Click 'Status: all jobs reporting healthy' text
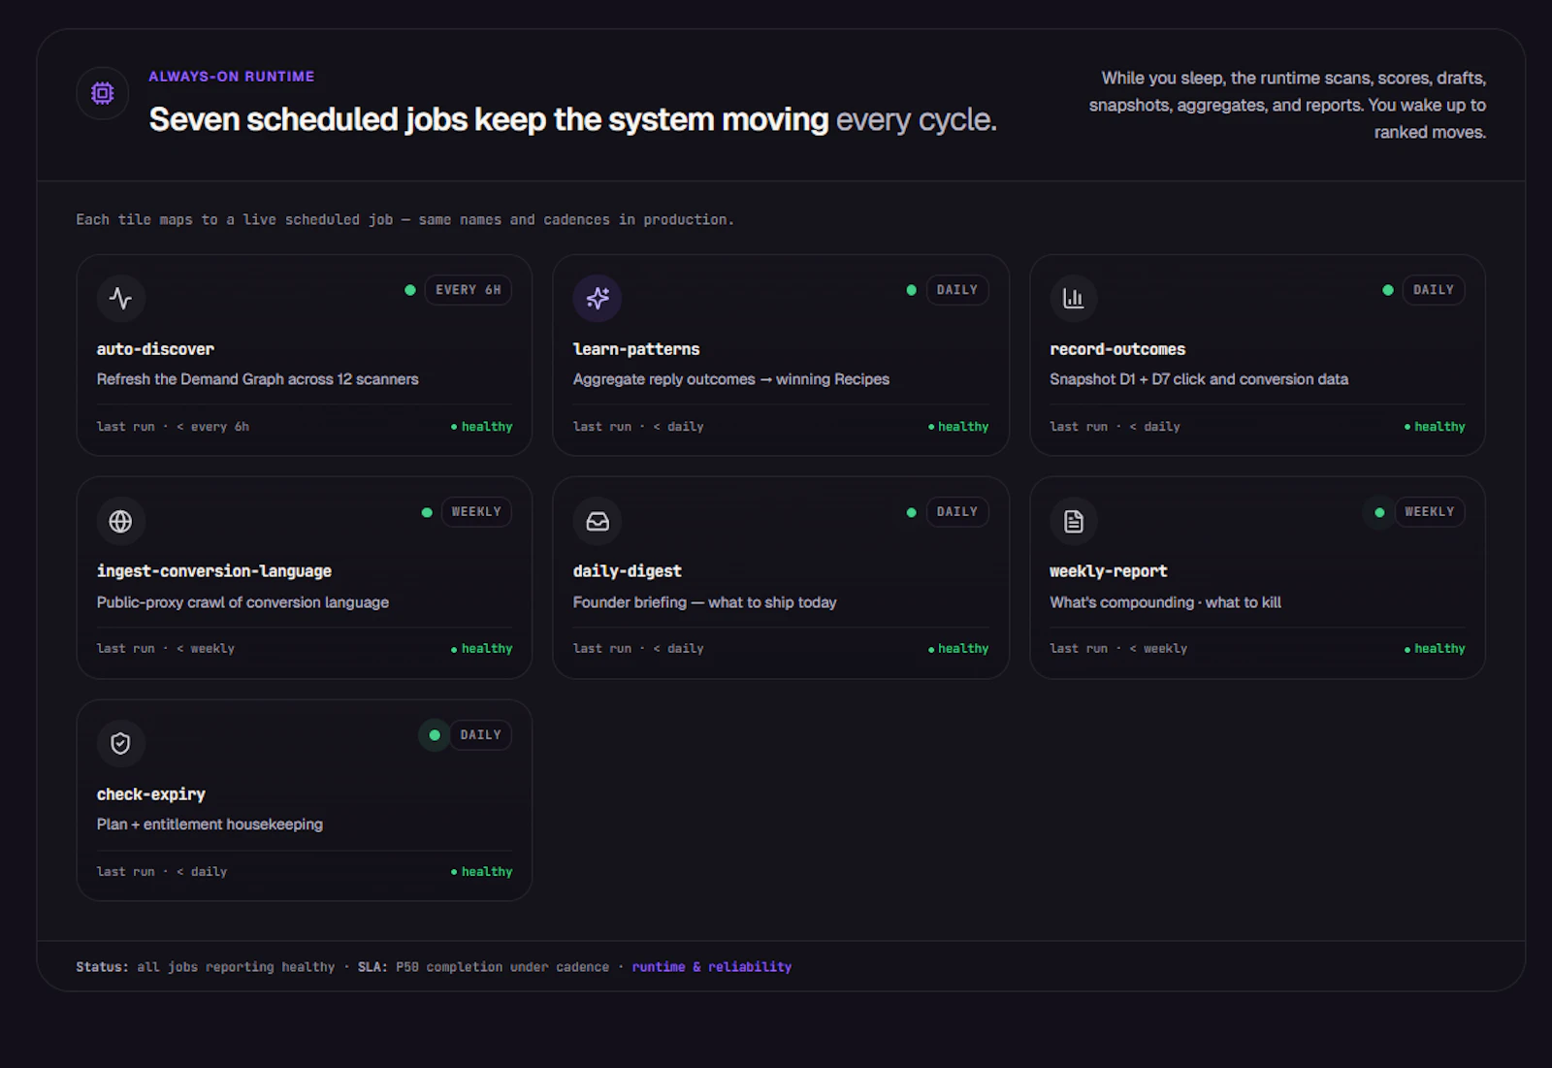This screenshot has height=1068, width=1552. pos(206,967)
